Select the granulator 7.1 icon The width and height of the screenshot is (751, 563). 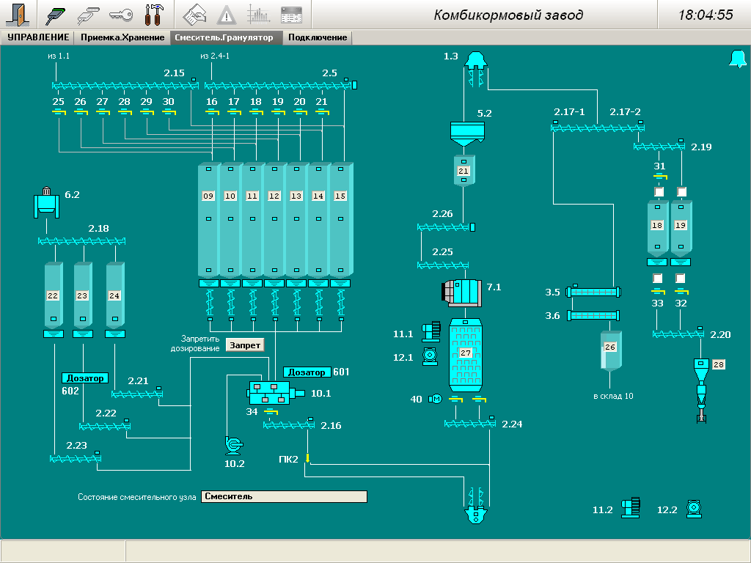(x=460, y=291)
